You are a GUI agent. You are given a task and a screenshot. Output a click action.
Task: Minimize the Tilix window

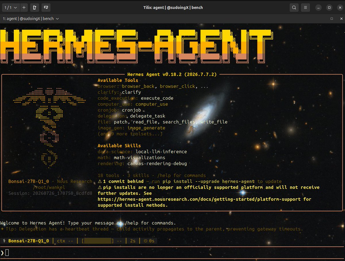click(x=318, y=7)
